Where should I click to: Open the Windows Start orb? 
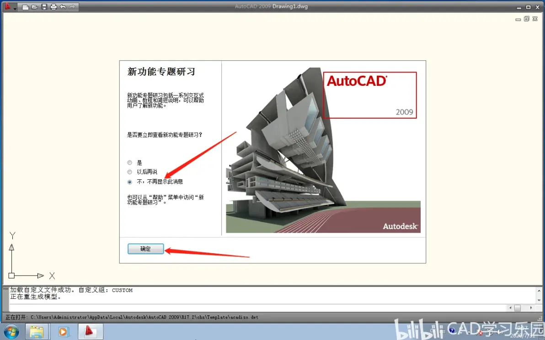[x=11, y=332]
